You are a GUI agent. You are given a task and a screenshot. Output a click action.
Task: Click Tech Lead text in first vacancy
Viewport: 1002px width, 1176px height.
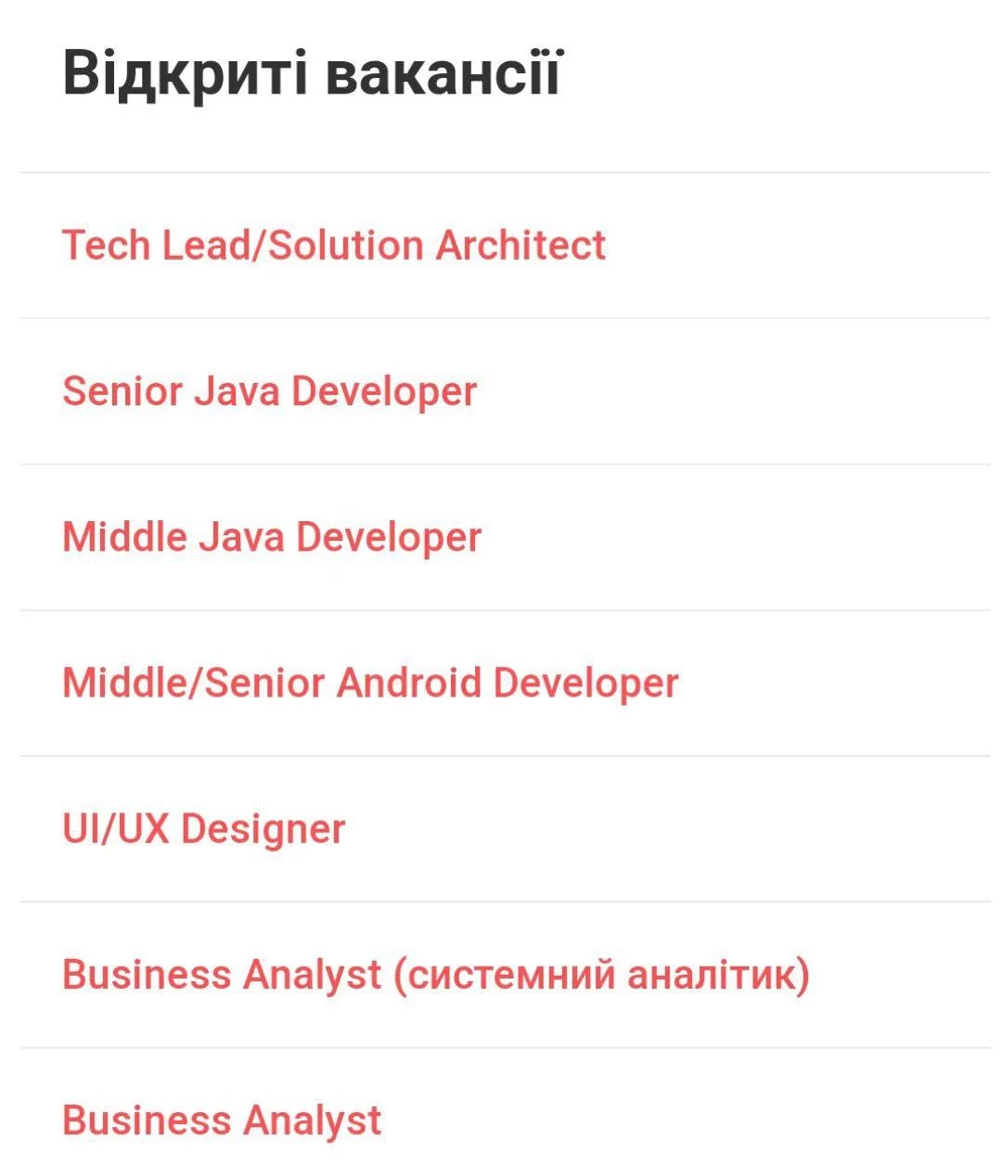point(152,246)
